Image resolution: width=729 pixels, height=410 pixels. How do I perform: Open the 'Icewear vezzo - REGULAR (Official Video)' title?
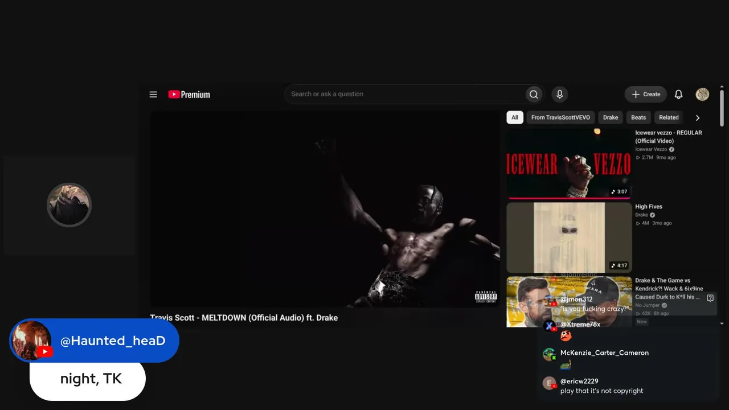coord(669,137)
